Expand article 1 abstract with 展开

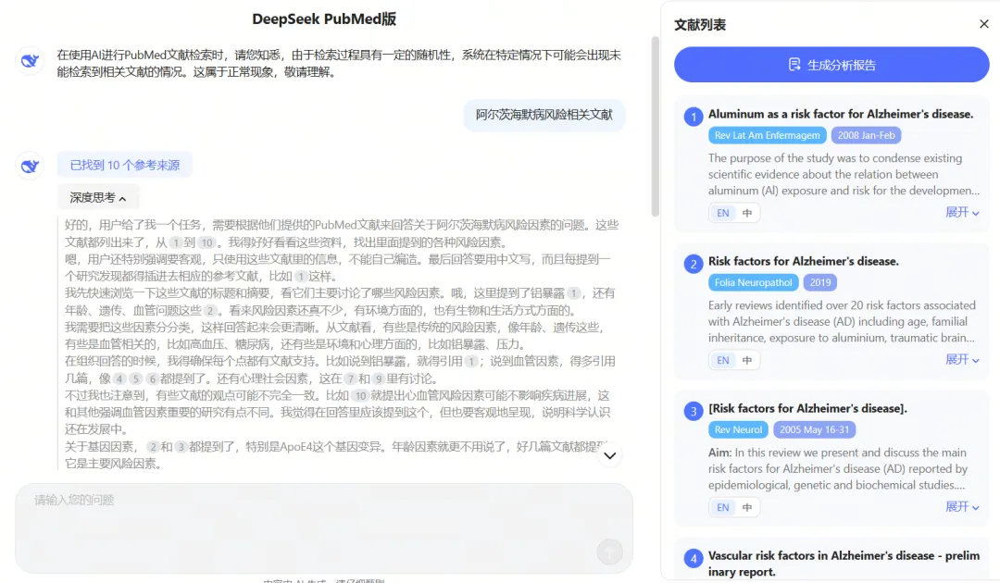962,212
